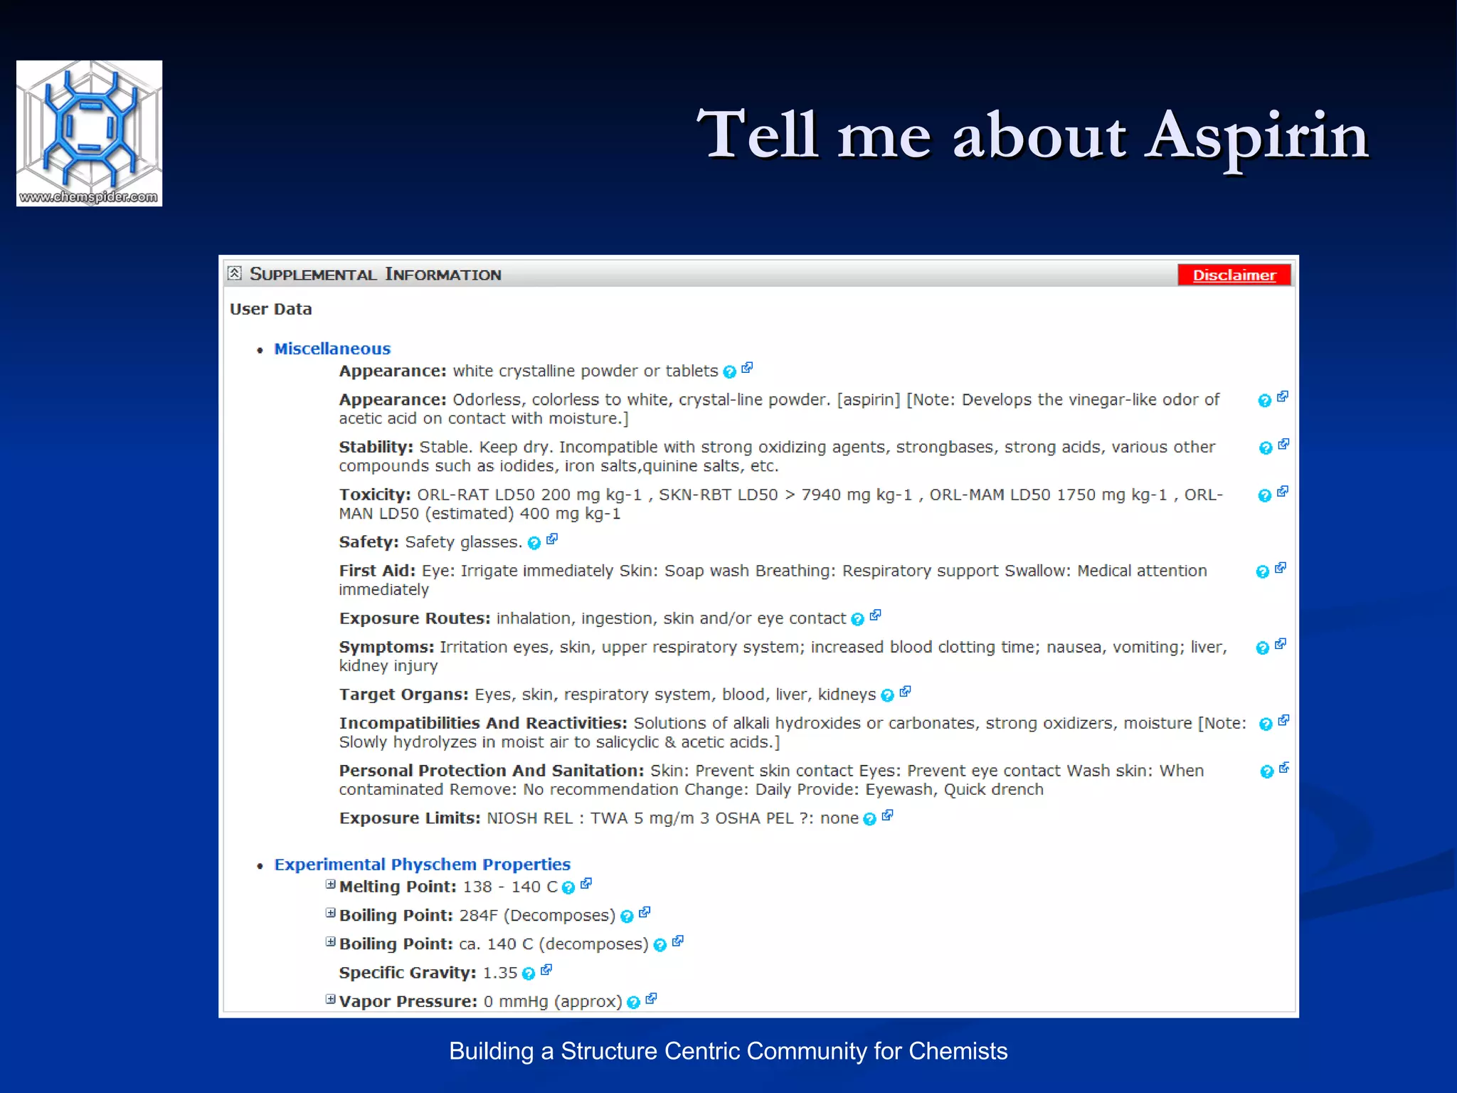Expand the ca. 140 C Boiling Point entry
The image size is (1457, 1093).
(331, 941)
